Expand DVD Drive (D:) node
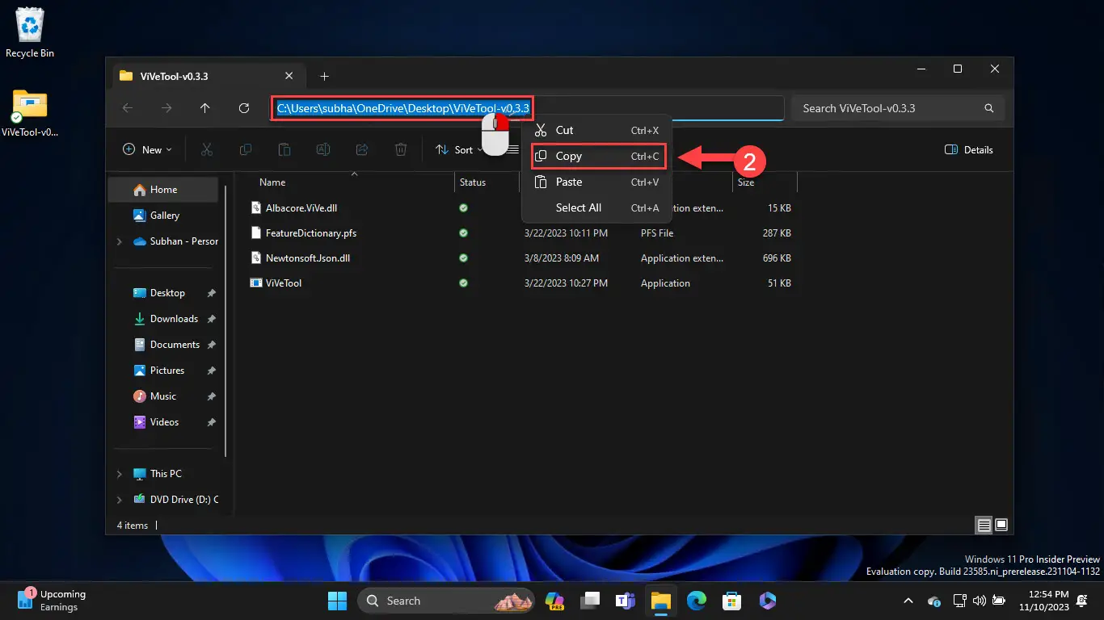 [120, 500]
